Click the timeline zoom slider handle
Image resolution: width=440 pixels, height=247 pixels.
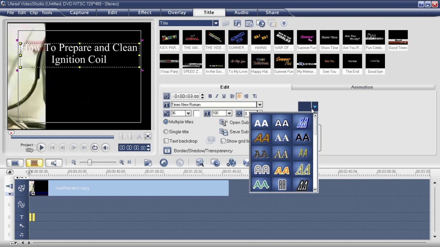point(90,163)
